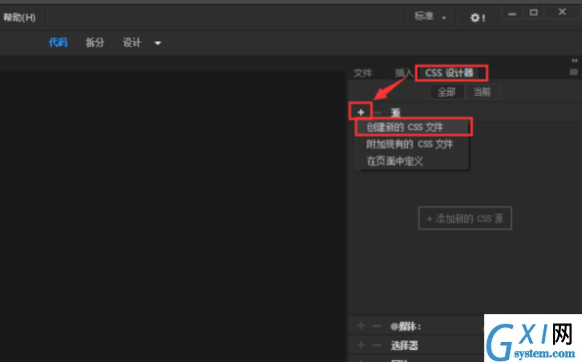Close the Dreamweaver window
Image resolution: width=582 pixels, height=362 pixels.
point(562,12)
